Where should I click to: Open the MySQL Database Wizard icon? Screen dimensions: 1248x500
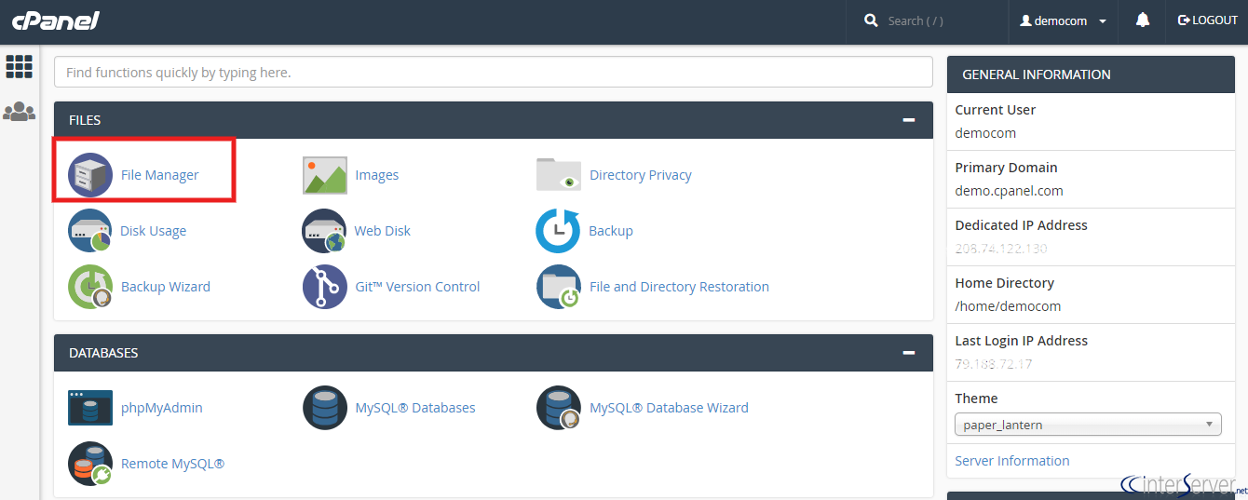click(559, 408)
